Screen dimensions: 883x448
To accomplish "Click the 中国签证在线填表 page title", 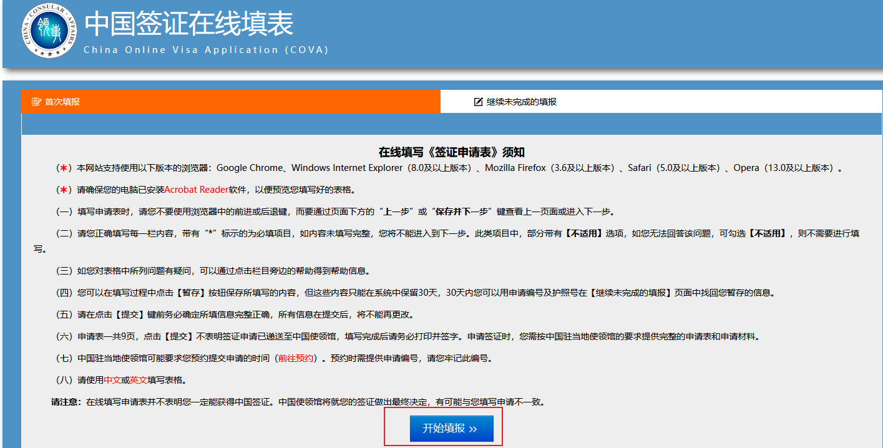I will click(x=188, y=24).
